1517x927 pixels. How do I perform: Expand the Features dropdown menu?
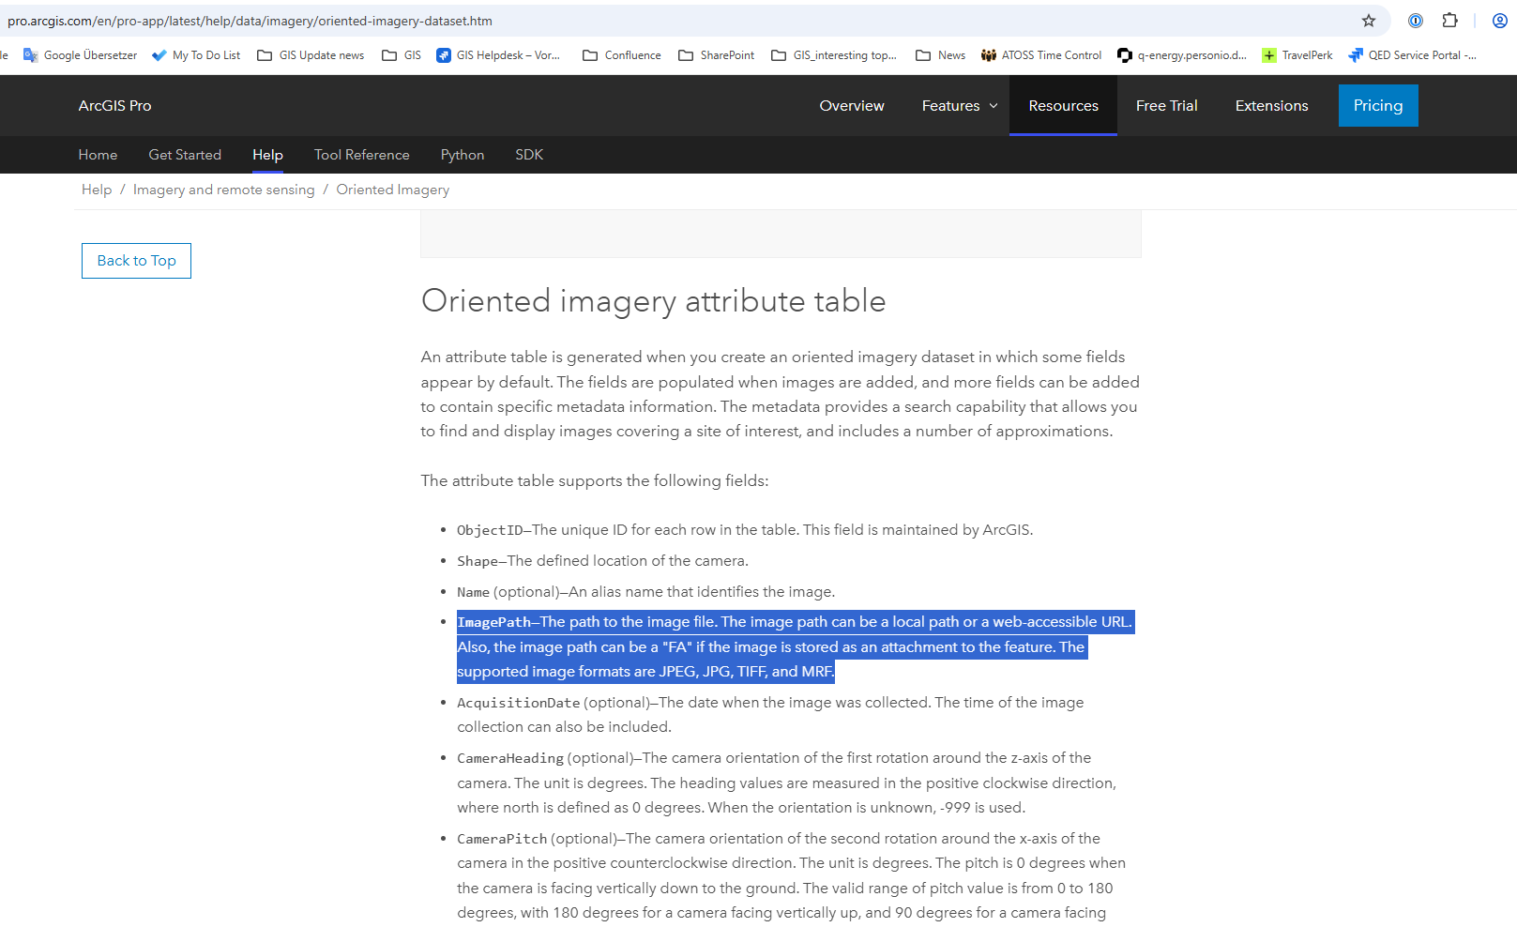pos(960,106)
